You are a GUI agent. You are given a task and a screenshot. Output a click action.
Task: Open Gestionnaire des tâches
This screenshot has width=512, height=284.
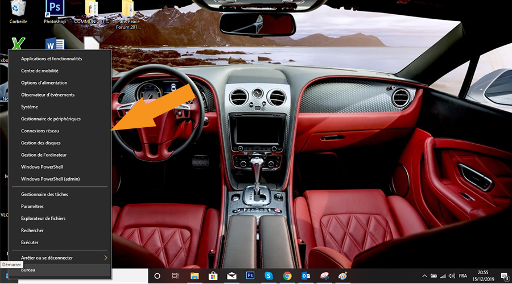(x=60, y=194)
